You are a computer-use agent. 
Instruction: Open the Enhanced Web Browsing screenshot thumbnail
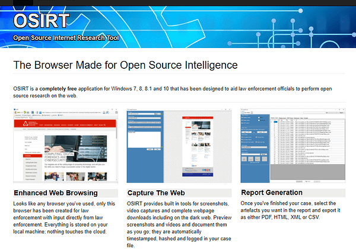[64, 145]
